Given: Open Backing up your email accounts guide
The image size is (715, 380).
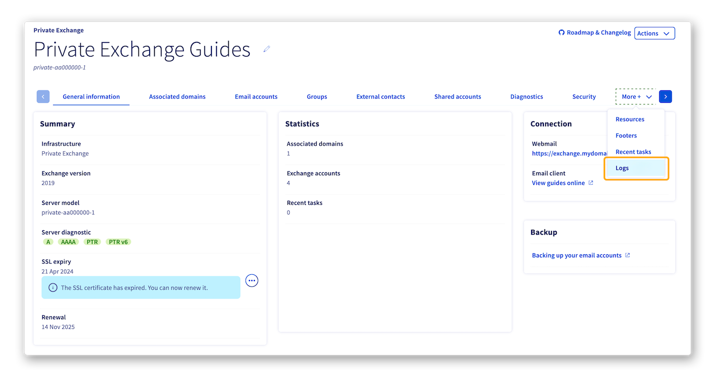Looking at the screenshot, I should (576, 255).
